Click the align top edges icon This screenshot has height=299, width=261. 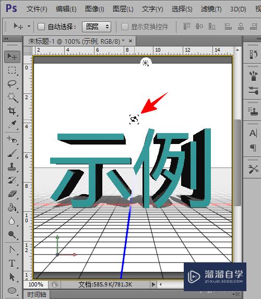coord(187,27)
